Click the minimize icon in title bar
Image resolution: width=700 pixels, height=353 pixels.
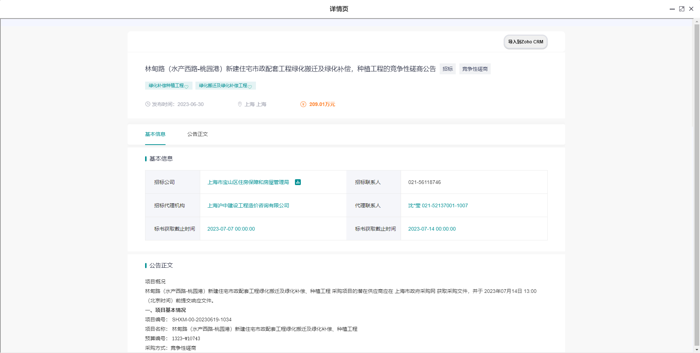pyautogui.click(x=672, y=9)
